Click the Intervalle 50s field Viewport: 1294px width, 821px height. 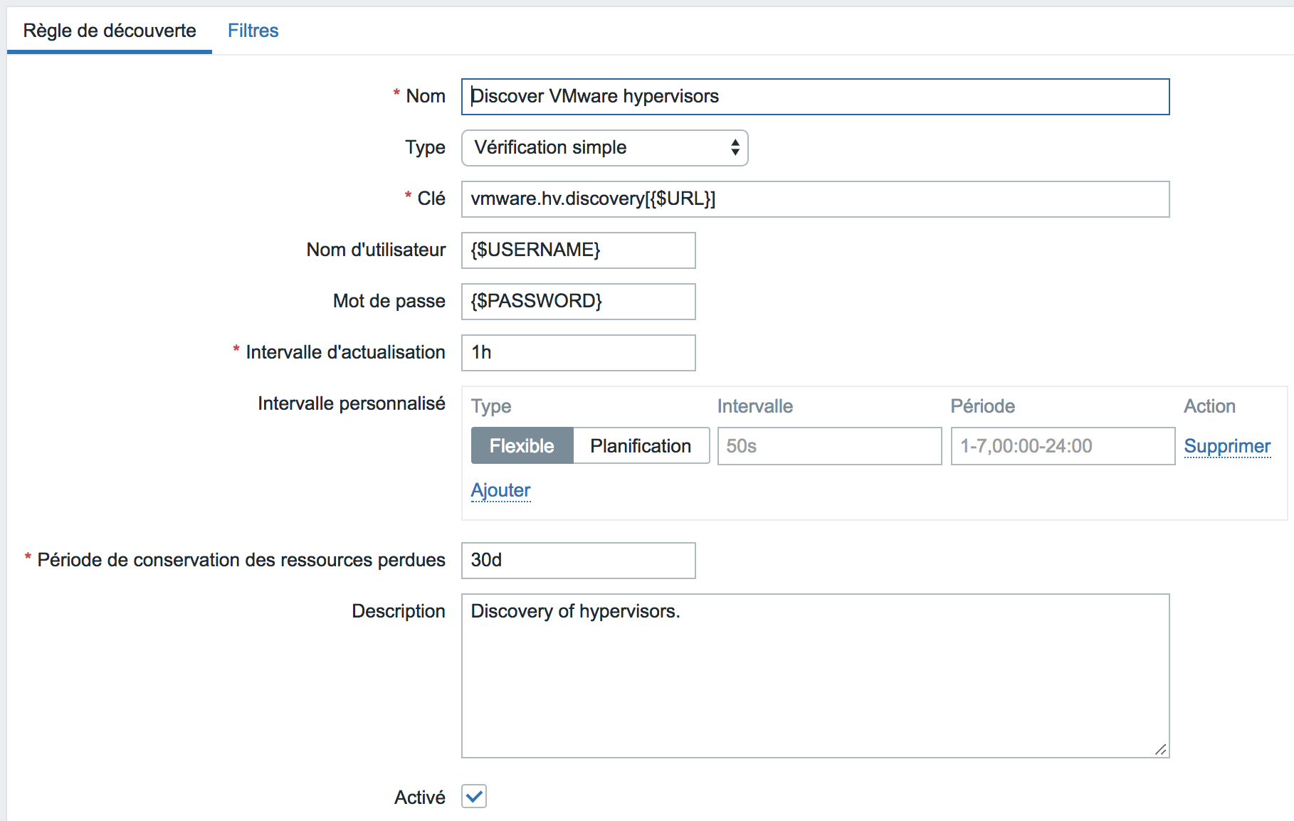coord(829,446)
